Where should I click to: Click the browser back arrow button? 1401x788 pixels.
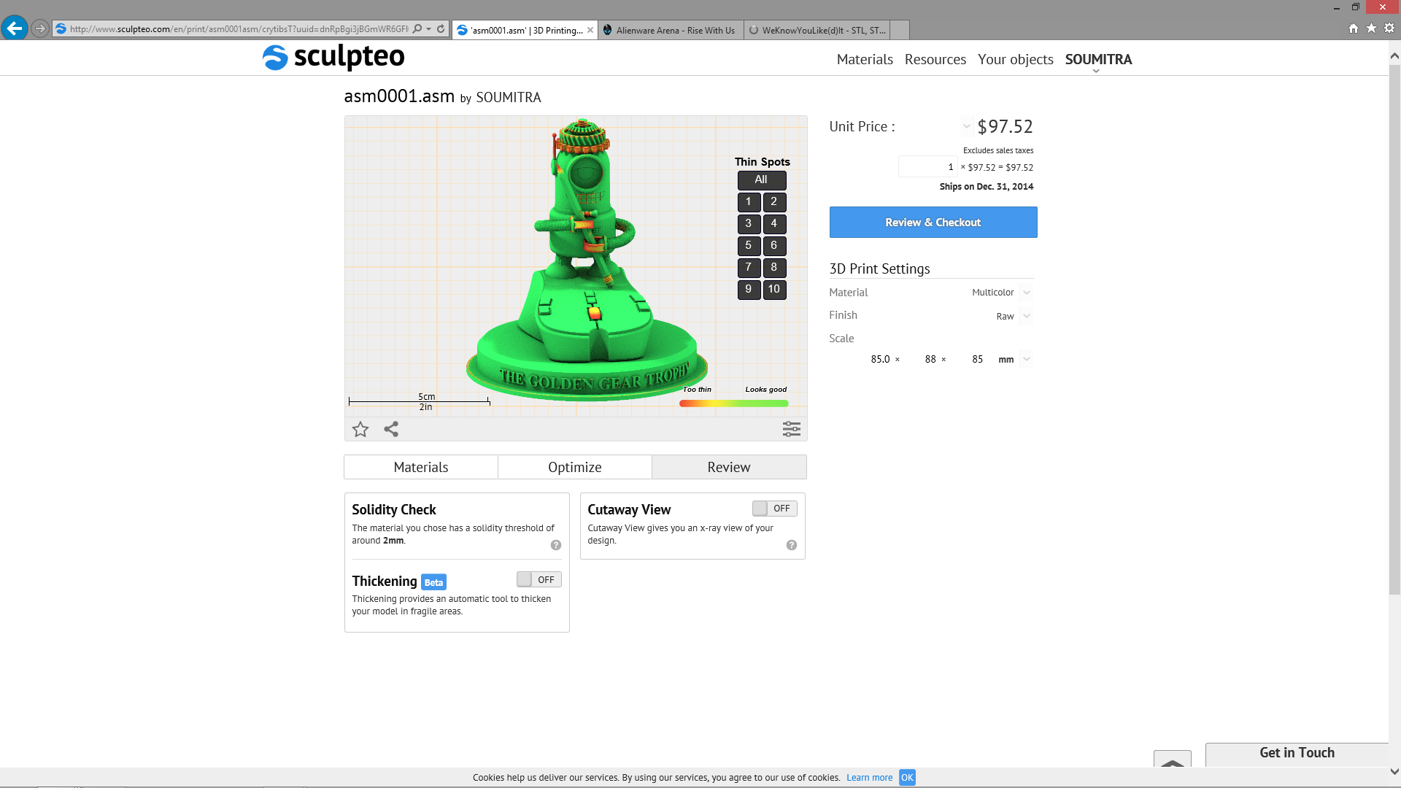15,28
